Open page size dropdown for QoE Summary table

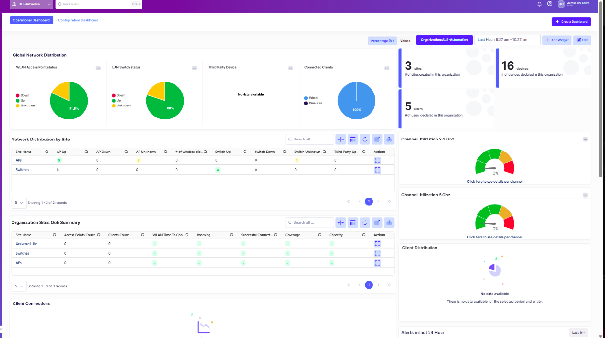tap(18, 286)
